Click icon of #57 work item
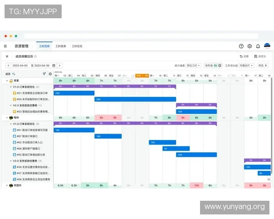Screen dimensions: 274x219 (15, 173)
